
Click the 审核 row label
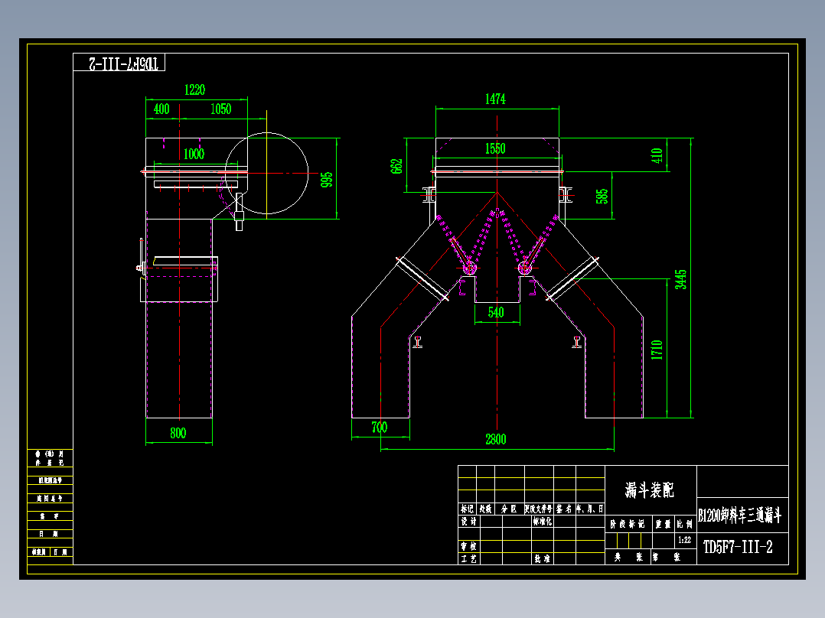(x=469, y=546)
